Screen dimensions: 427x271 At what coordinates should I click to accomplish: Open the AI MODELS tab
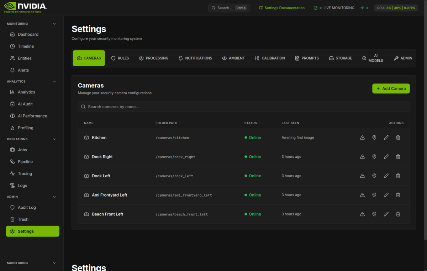click(x=373, y=58)
